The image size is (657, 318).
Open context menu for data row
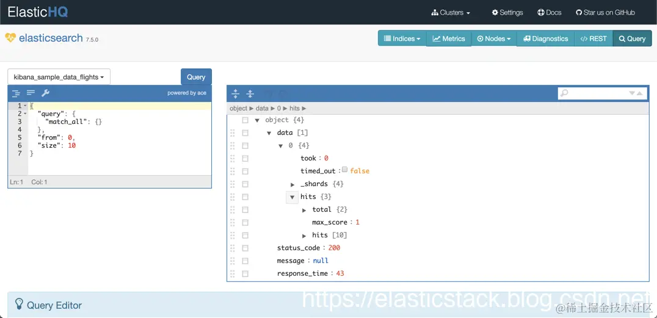tap(245, 133)
